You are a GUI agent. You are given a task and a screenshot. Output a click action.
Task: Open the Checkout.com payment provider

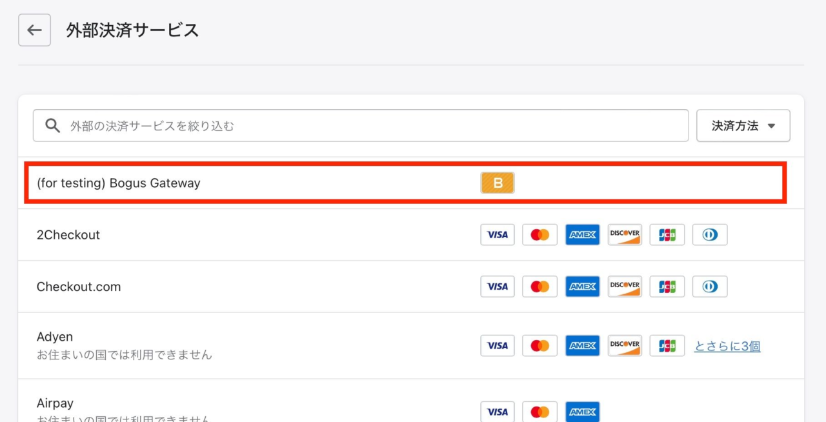[x=411, y=286]
